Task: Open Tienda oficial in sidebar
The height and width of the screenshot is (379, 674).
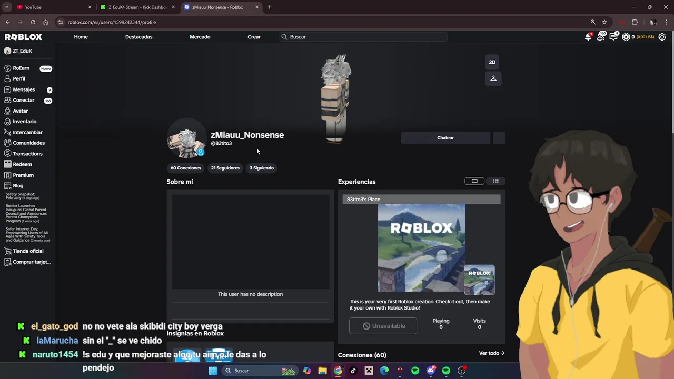Action: (28, 251)
